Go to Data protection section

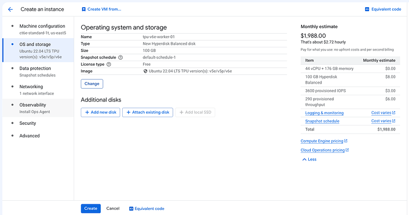click(38, 71)
